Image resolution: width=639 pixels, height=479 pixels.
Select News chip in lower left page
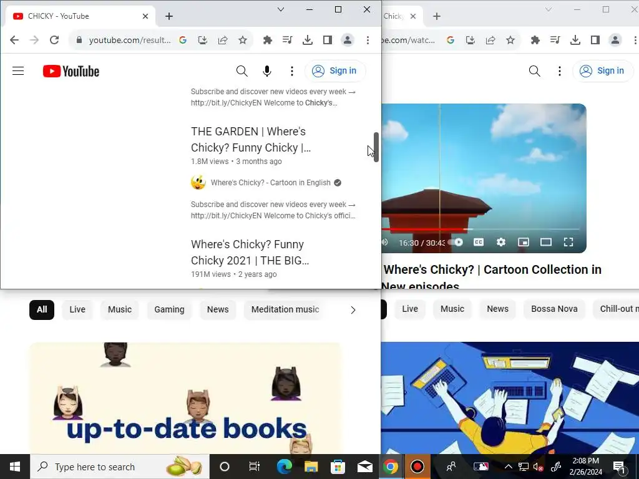tap(218, 309)
